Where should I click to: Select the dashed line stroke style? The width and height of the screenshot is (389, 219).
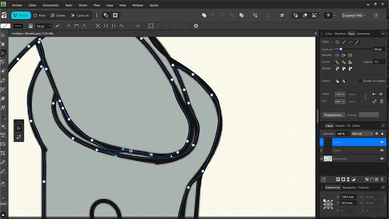point(350,42)
